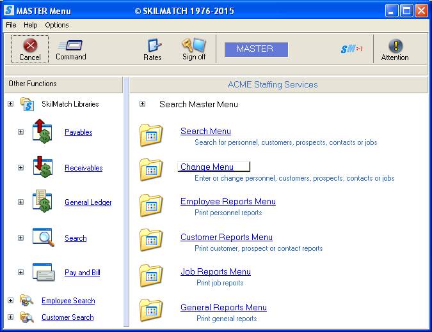Open the Help menu
Image resolution: width=432 pixels, height=332 pixels.
[x=30, y=25]
